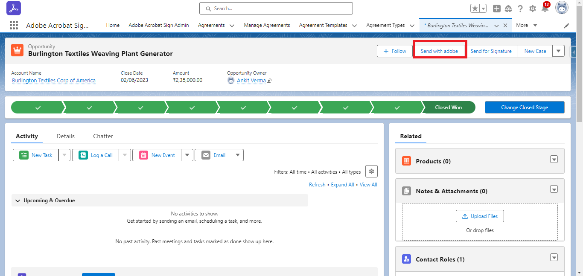The image size is (583, 276).
Task: Expand the Agreements tab dropdown chevron
Action: (x=232, y=26)
